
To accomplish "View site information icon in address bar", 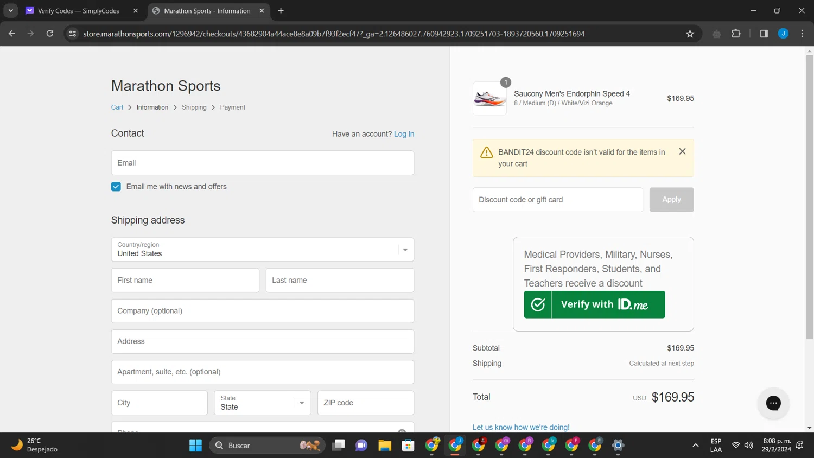I will (73, 34).
